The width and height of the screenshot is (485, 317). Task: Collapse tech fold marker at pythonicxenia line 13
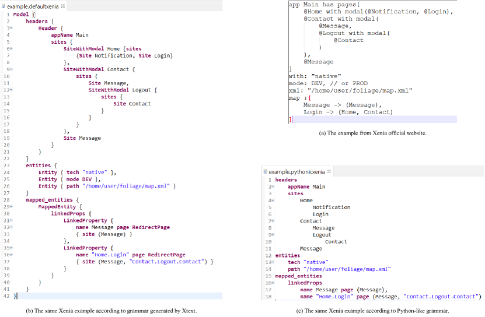click(x=273, y=262)
